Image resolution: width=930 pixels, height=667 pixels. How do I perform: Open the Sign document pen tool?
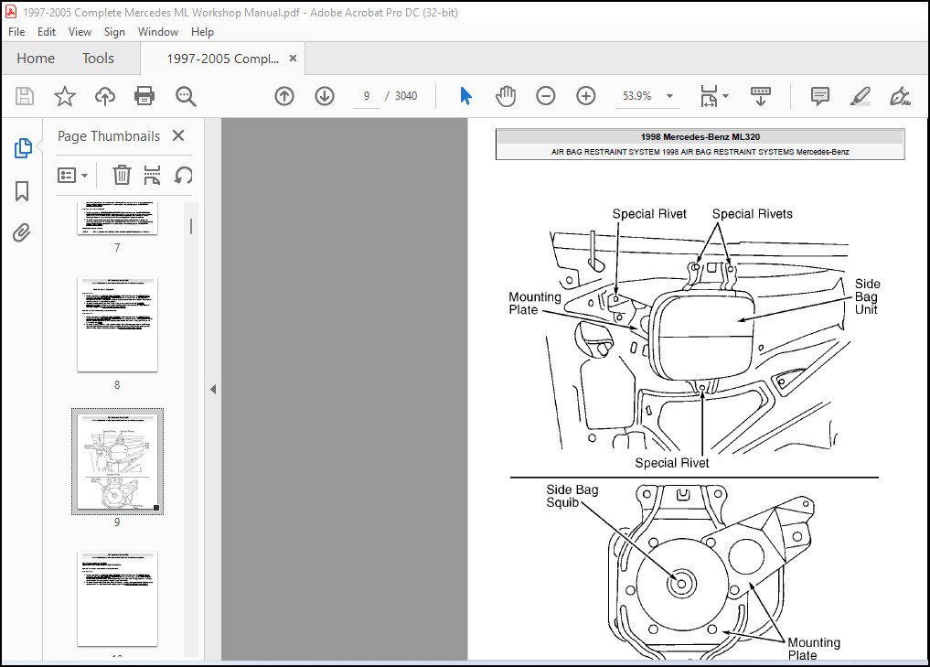[900, 96]
